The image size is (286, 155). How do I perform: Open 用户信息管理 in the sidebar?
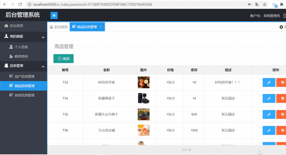(24, 76)
